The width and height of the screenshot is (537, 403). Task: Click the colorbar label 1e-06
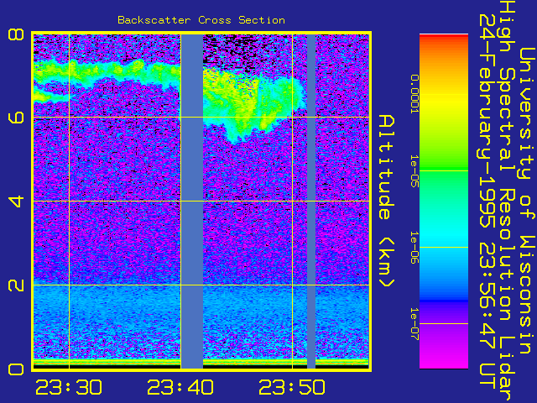click(x=414, y=248)
